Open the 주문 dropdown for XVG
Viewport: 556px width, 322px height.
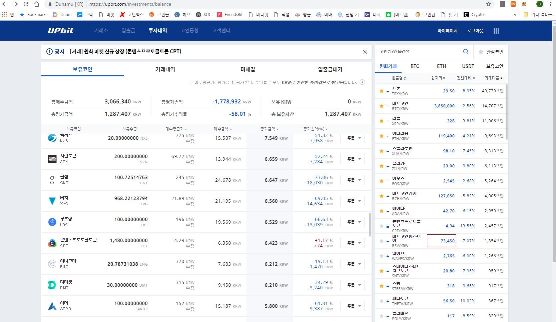(x=353, y=201)
